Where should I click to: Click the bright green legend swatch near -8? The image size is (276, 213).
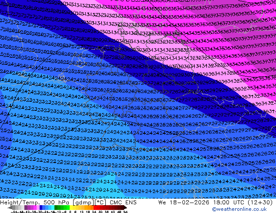pyautogui.click(x=68, y=207)
